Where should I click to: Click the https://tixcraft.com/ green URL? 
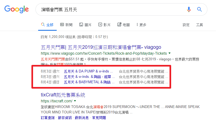pyautogui.click(x=57, y=101)
